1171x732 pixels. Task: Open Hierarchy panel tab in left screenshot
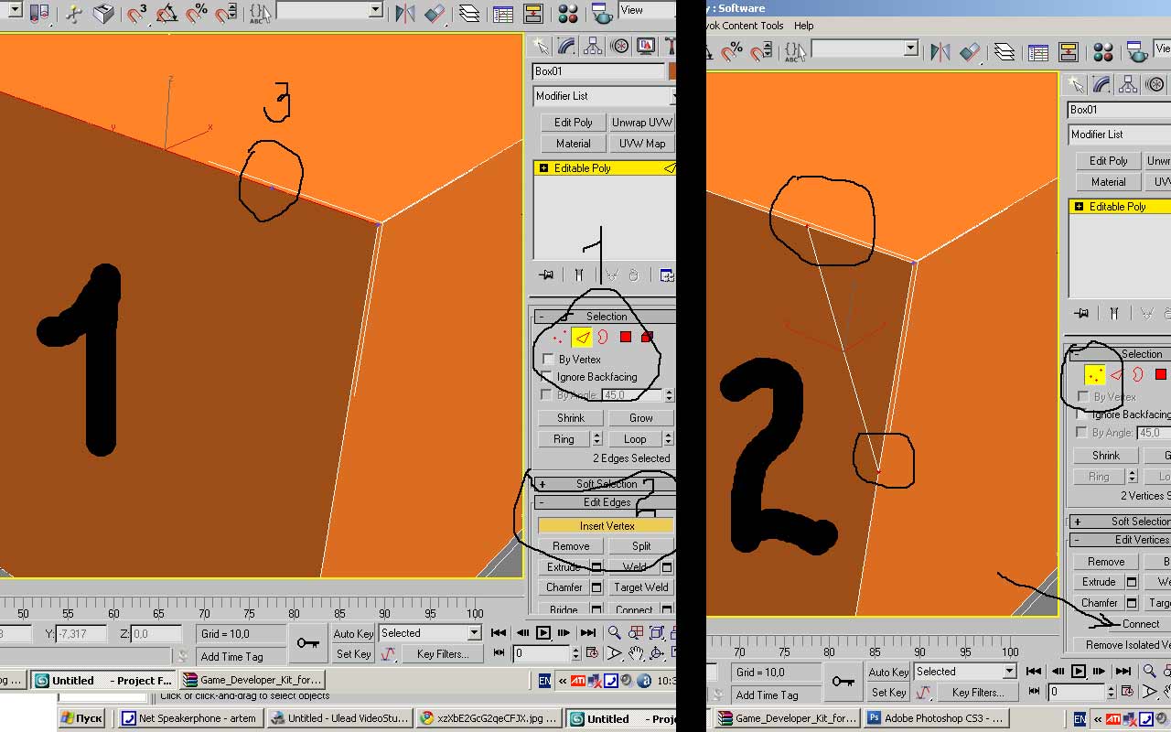[593, 46]
